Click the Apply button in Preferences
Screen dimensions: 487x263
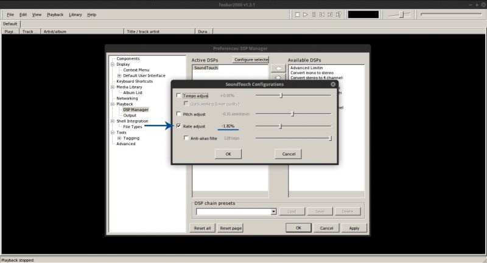tap(354, 228)
